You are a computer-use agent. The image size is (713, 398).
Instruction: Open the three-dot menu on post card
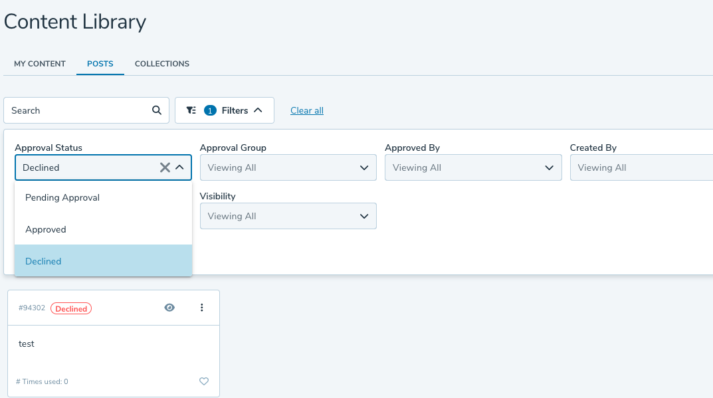pos(202,308)
